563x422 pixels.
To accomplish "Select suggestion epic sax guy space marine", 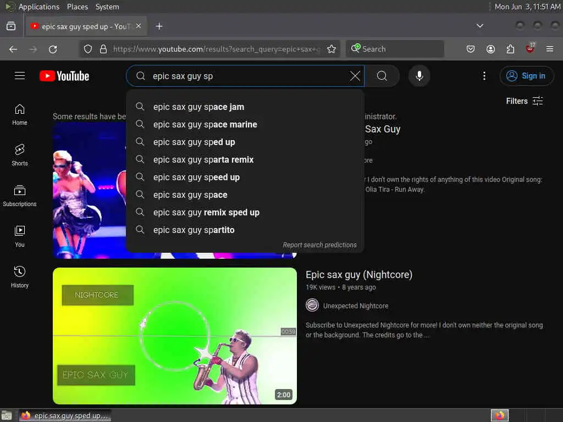I will (245, 125).
